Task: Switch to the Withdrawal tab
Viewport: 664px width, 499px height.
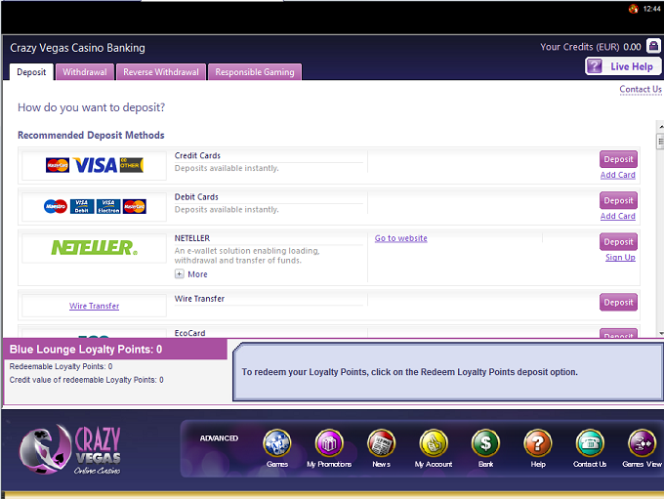Action: click(x=85, y=72)
